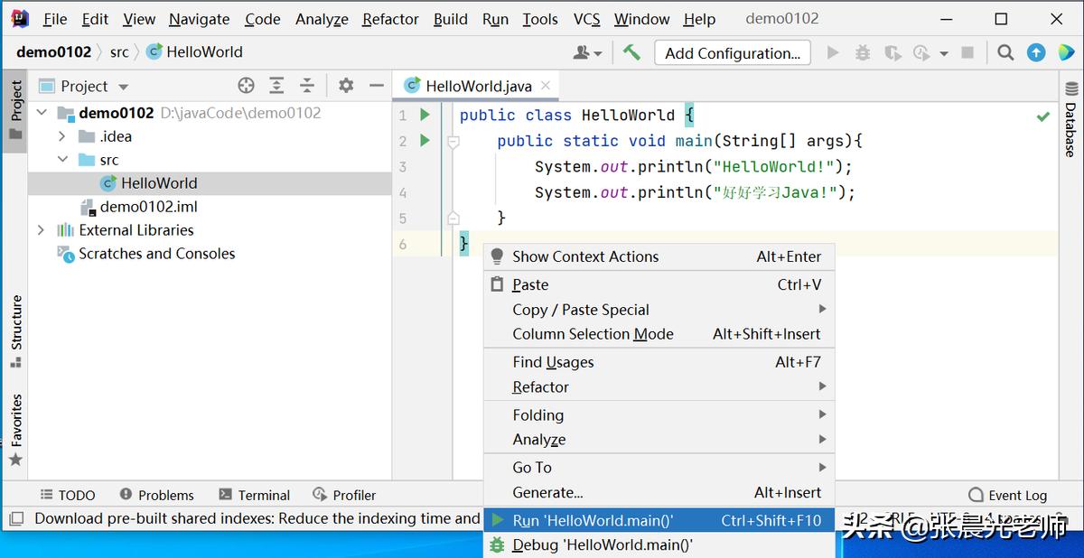The image size is (1084, 558).
Task: Hide the Project panel with minus icon
Action: 376,86
